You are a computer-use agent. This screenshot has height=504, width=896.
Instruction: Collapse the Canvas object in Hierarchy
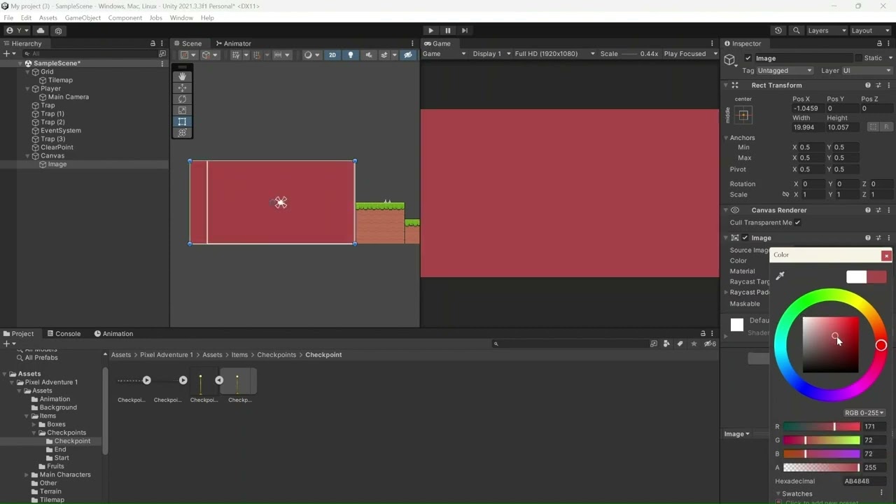click(29, 156)
